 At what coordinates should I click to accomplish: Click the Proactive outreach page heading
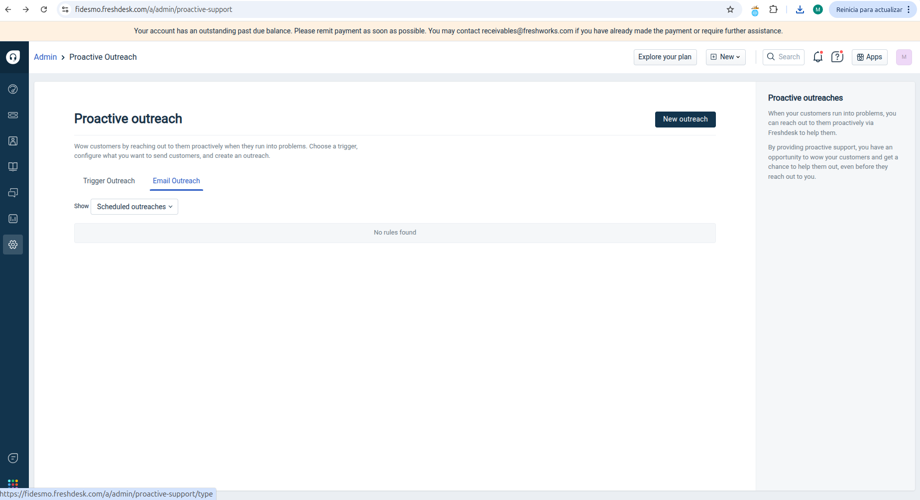(x=128, y=119)
